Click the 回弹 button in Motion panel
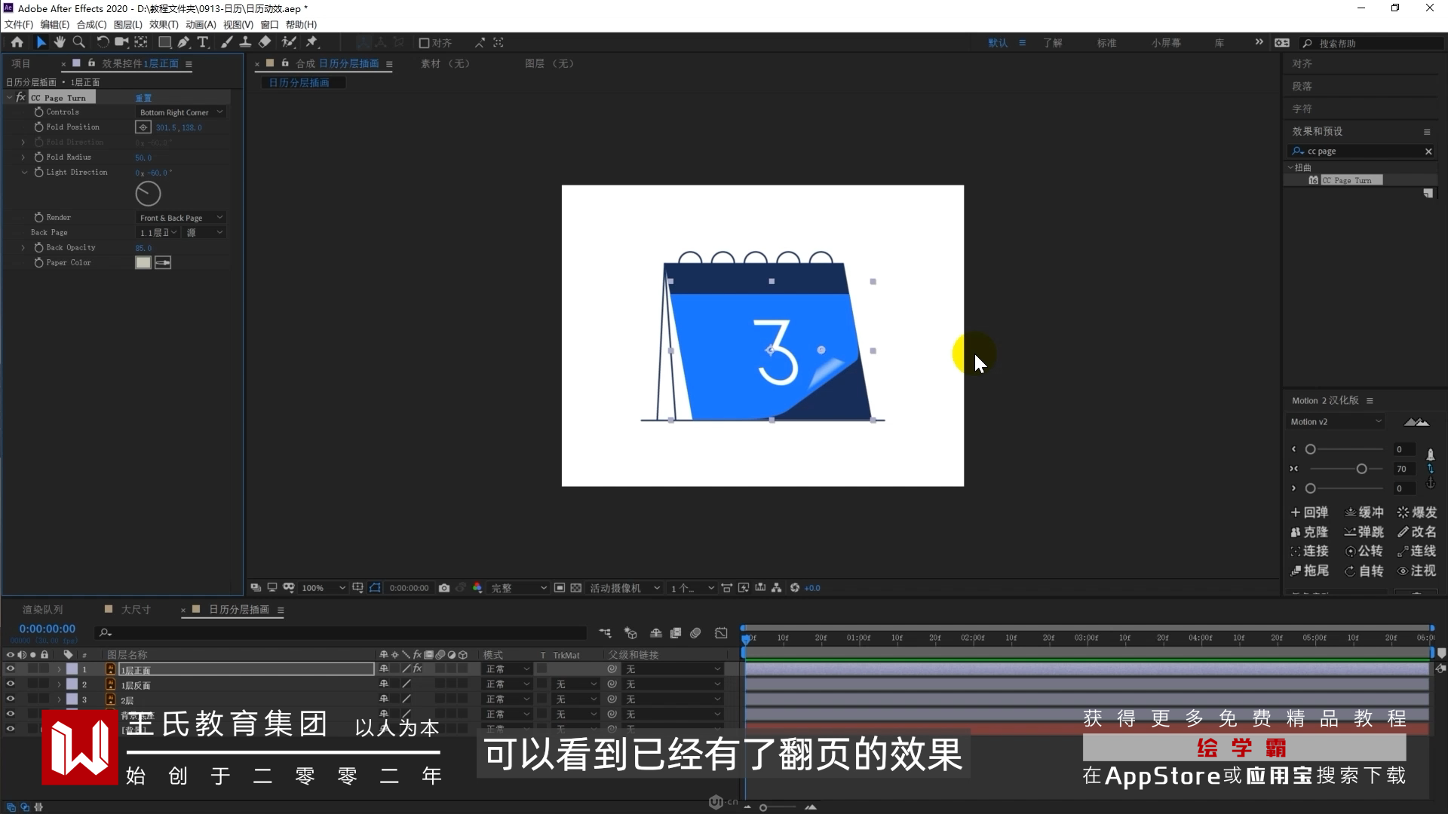Image resolution: width=1448 pixels, height=814 pixels. pos(1309,513)
